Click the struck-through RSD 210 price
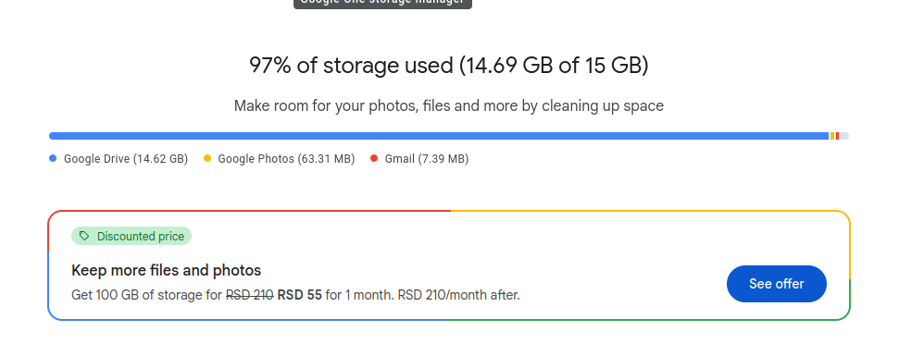 tap(249, 295)
